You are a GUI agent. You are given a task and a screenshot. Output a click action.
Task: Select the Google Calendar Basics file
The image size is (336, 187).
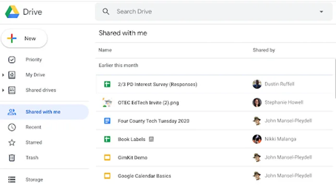click(x=144, y=176)
